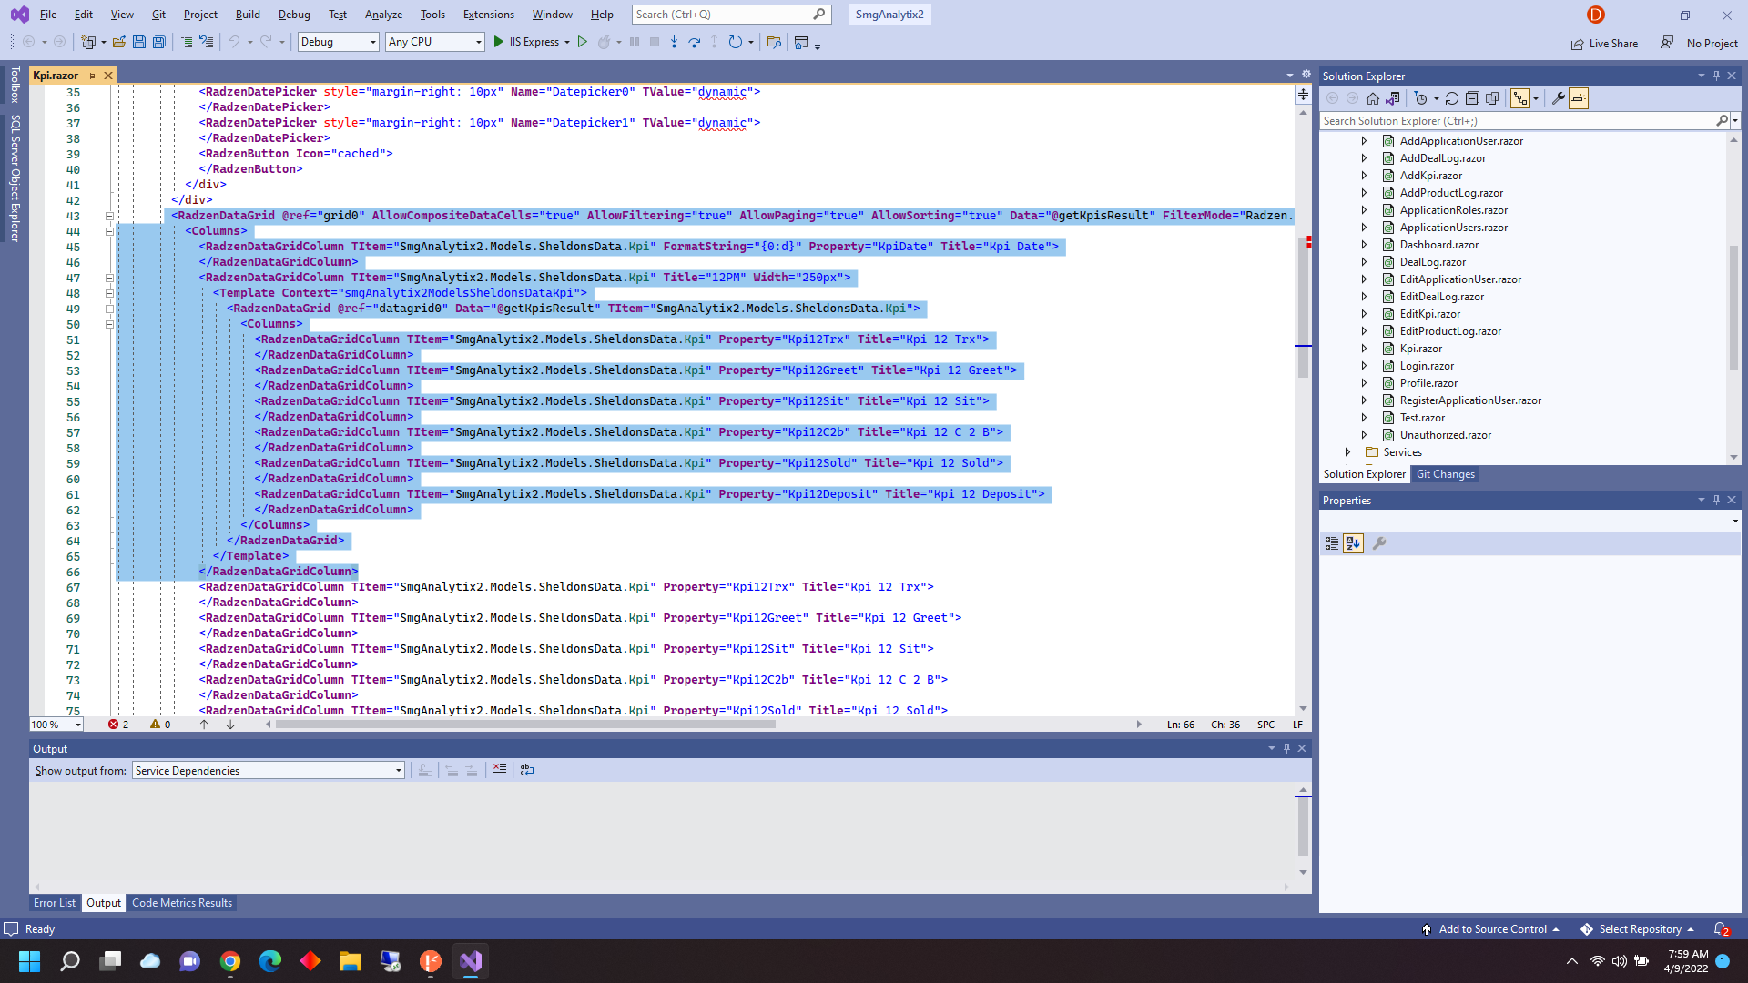Collapse code region at line 43
Screen dimensions: 1748x983
tap(109, 216)
